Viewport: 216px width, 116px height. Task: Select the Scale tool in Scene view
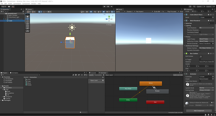point(28,24)
